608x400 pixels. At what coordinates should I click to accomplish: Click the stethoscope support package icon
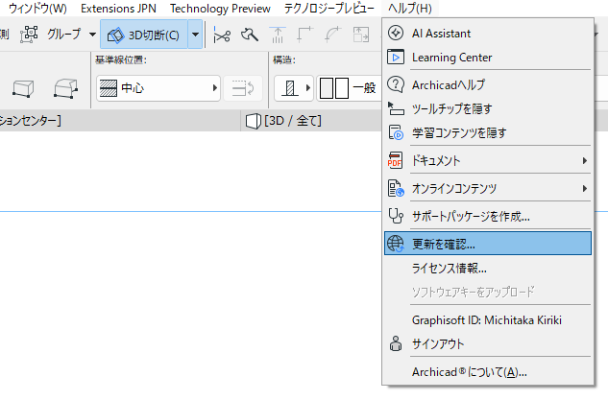(x=396, y=216)
